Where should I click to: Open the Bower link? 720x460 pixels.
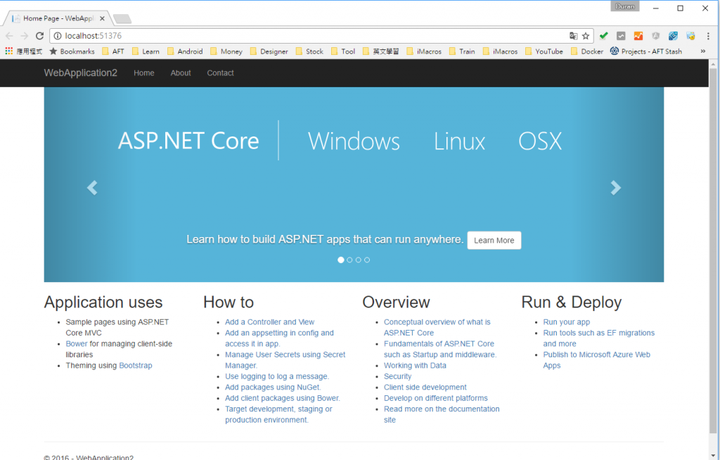[76, 344]
